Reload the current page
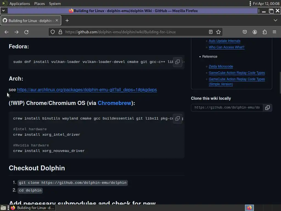Viewport: 281px width, 211px height. (26, 32)
